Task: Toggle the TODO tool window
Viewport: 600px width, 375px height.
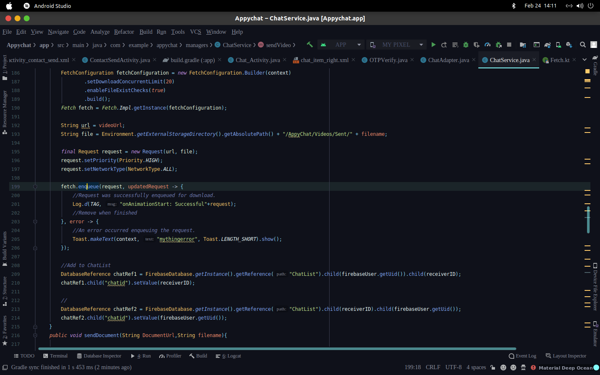Action: pos(24,356)
